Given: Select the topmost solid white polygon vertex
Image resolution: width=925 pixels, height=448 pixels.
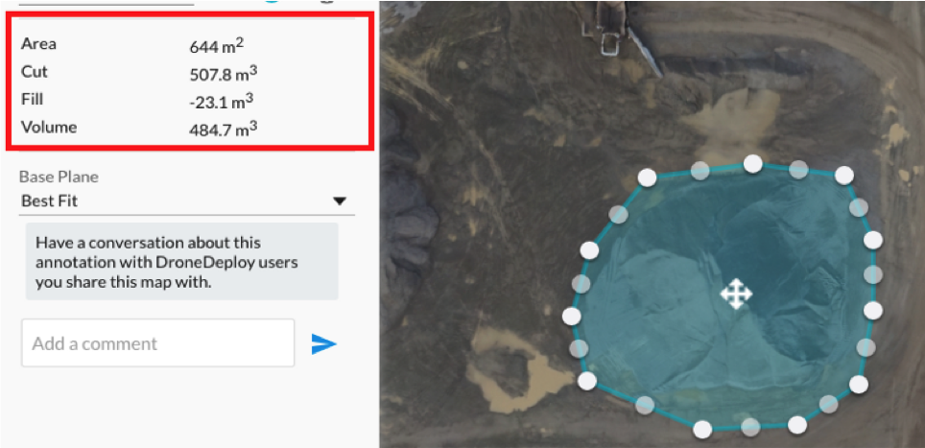Looking at the screenshot, I should point(752,163).
